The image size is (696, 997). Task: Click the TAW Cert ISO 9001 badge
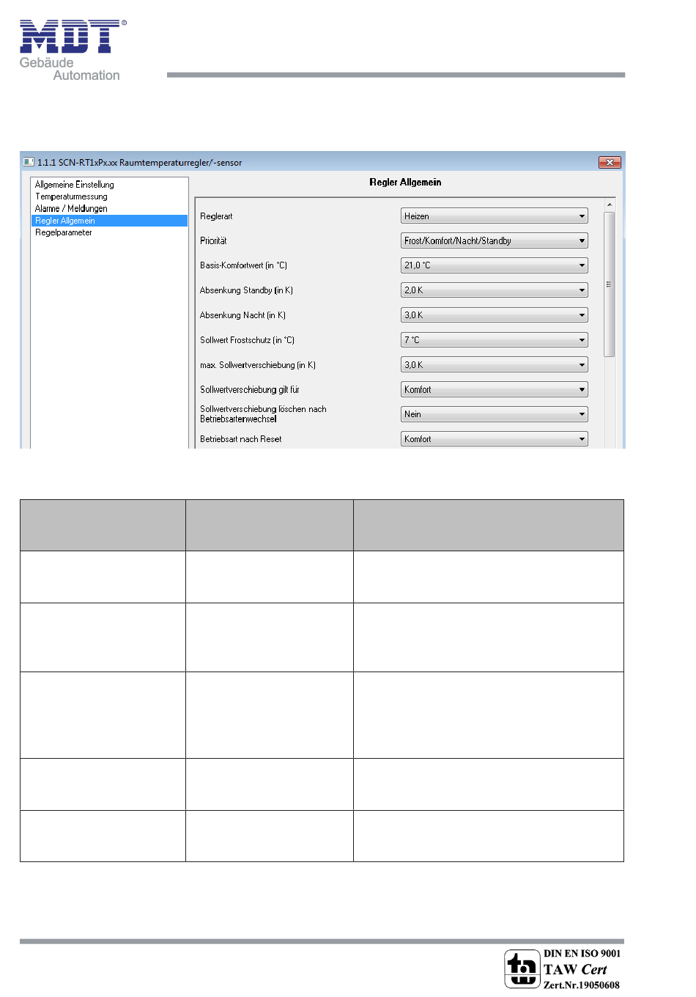[563, 968]
